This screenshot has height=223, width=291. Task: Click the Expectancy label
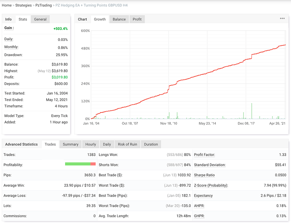pos(203,196)
